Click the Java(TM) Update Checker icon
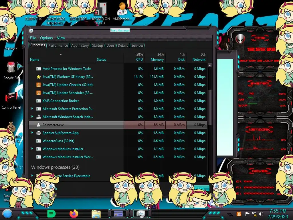293x220 pixels. [39, 85]
